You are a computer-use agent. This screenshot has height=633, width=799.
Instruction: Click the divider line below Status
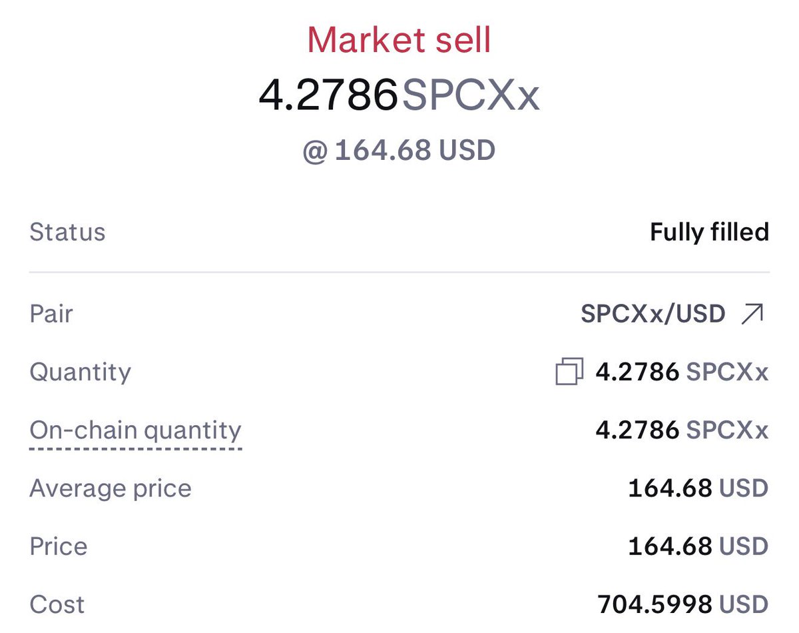(400, 272)
